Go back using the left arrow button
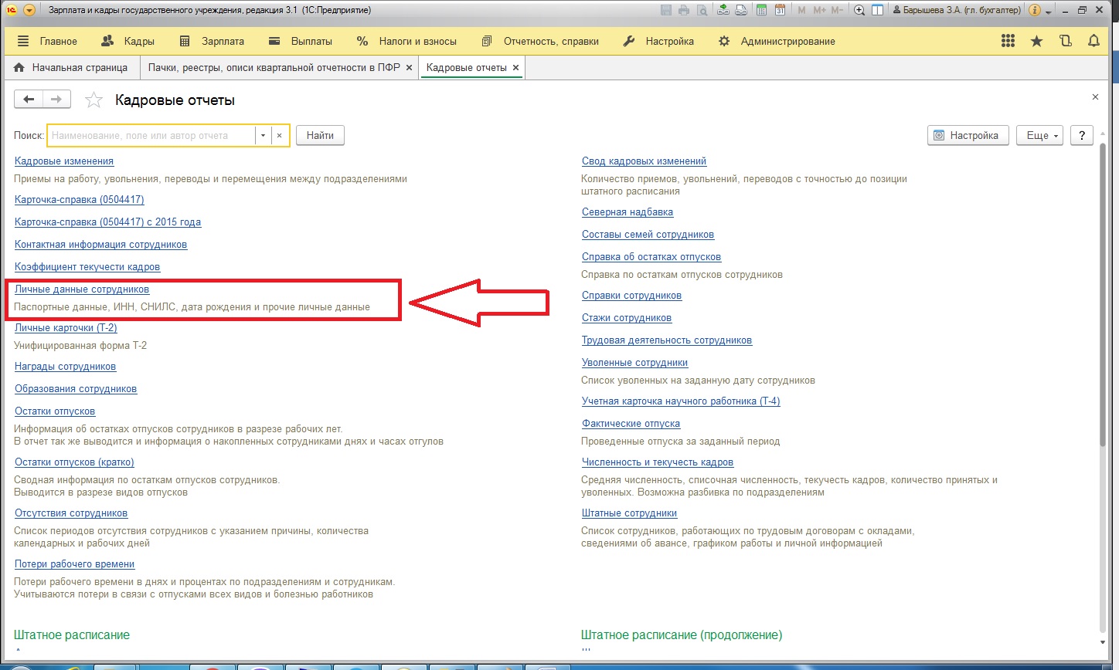Screen dimensions: 1119x670 tap(29, 100)
